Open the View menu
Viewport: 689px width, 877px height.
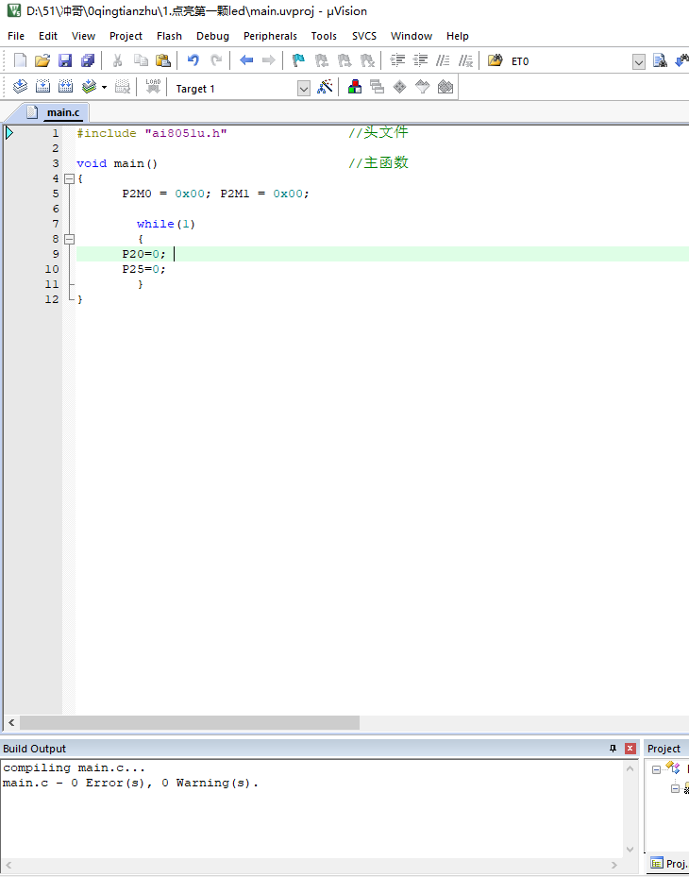tap(83, 36)
